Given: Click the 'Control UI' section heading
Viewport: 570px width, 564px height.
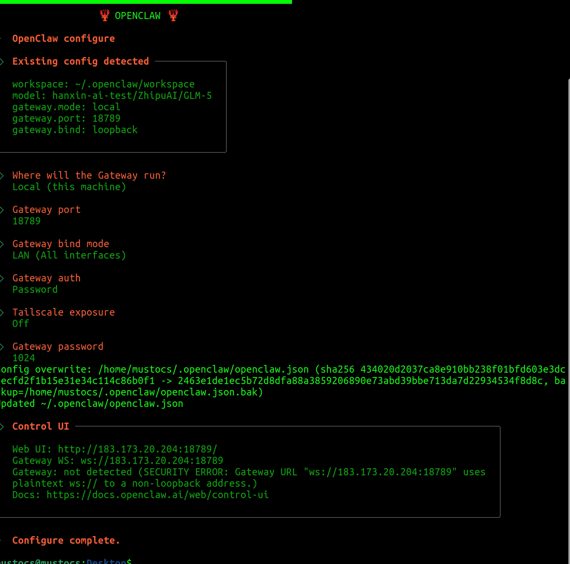Looking at the screenshot, I should [x=41, y=426].
